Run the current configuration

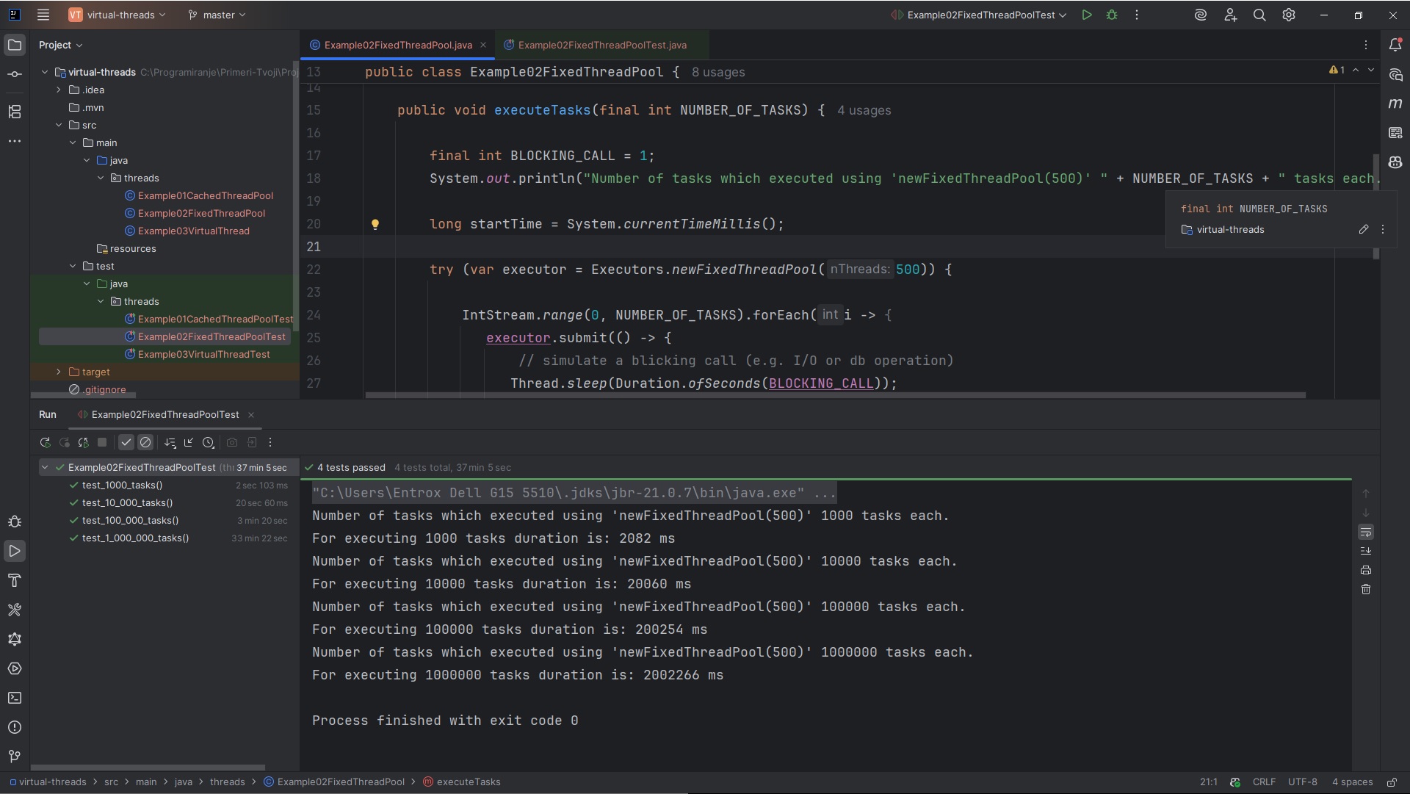click(1088, 15)
